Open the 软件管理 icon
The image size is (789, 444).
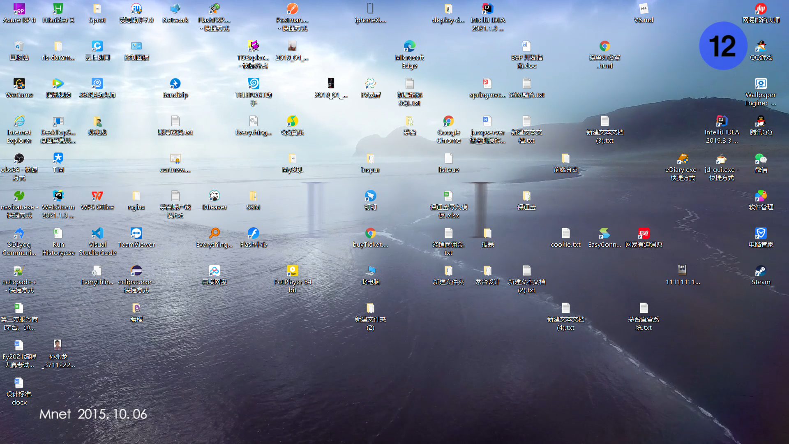pos(761,201)
